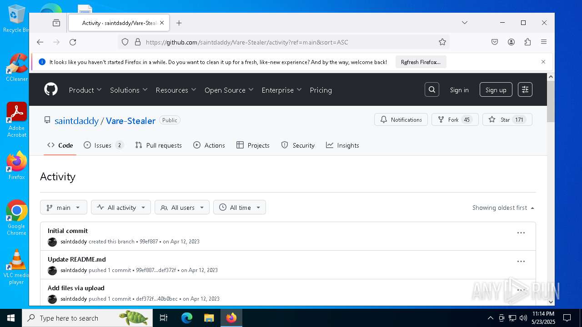The image size is (582, 327).
Task: Click the Refresh Firefox button
Action: (421, 62)
